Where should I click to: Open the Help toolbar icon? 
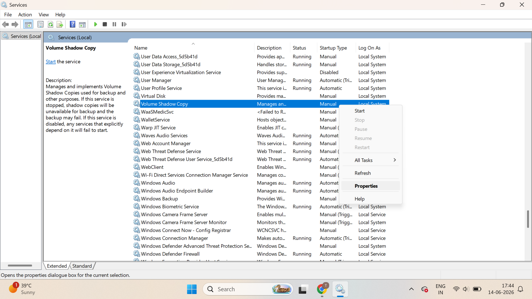point(73,24)
